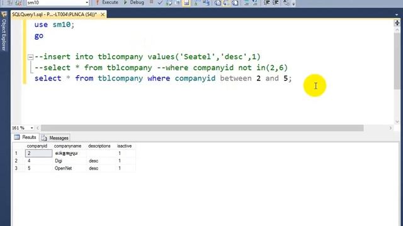
Task: Select the OpenNet companyname cell
Action: [x=69, y=168]
